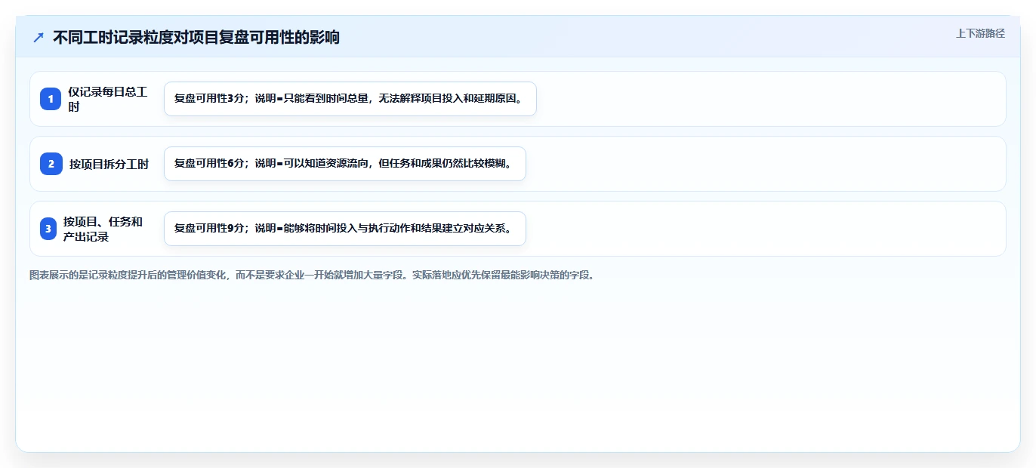The height and width of the screenshot is (468, 1036).
Task: Click the 复盘可用性3分 description box
Action: [350, 99]
